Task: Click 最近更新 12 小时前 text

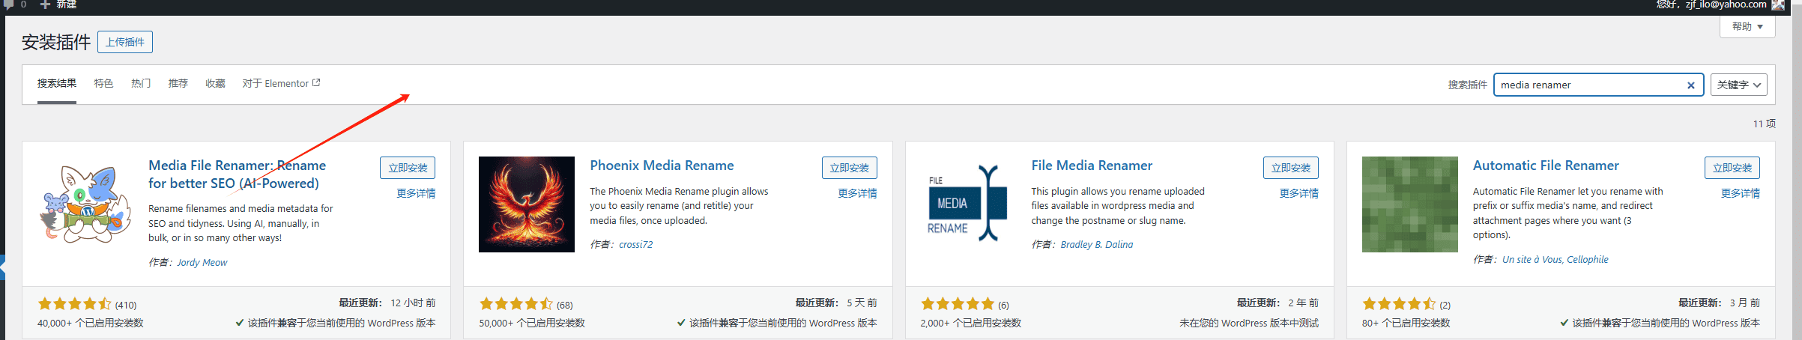Action: (387, 303)
